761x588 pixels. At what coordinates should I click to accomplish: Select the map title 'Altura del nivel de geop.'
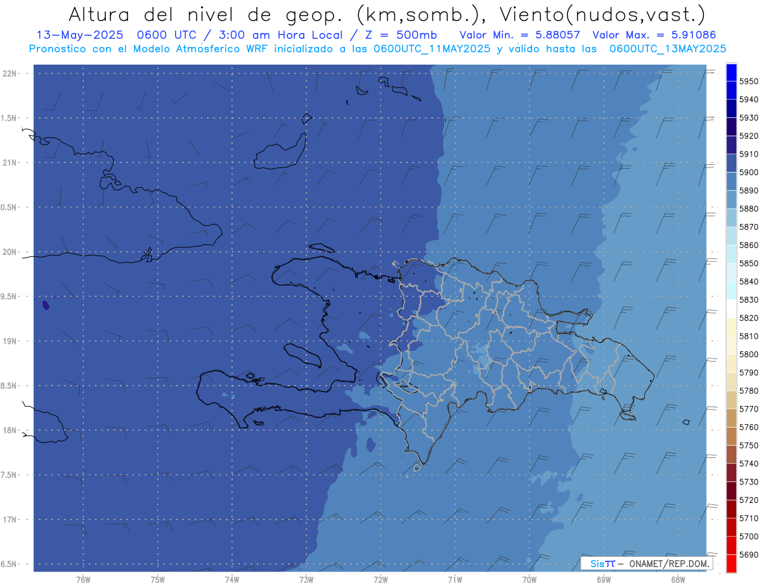[205, 15]
